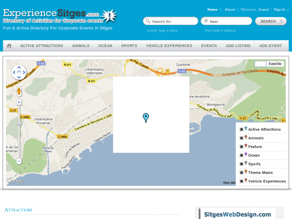
Task: Open the Animals menu item
Action: pos(81,46)
